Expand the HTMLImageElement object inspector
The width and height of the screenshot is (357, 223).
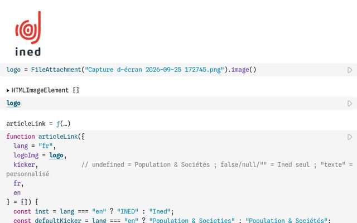click(8, 90)
